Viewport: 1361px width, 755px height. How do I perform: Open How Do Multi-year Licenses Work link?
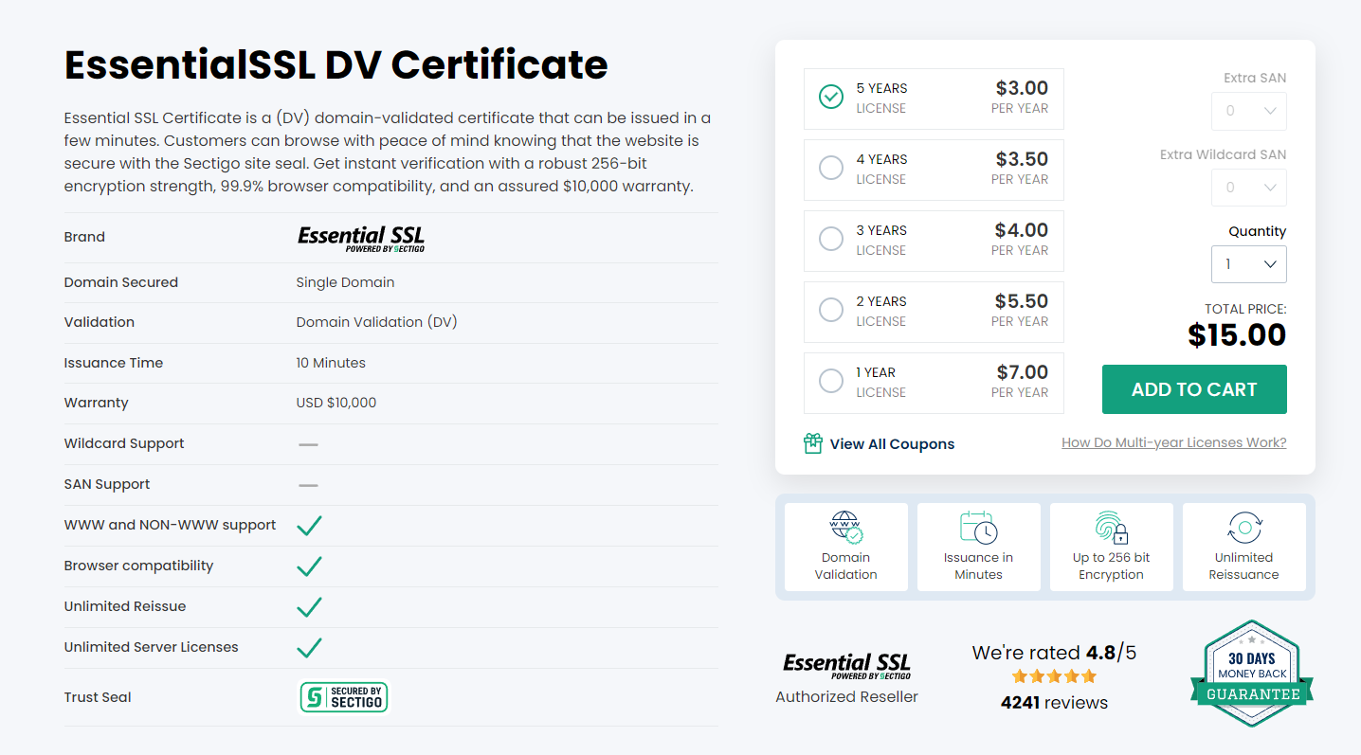coord(1173,442)
